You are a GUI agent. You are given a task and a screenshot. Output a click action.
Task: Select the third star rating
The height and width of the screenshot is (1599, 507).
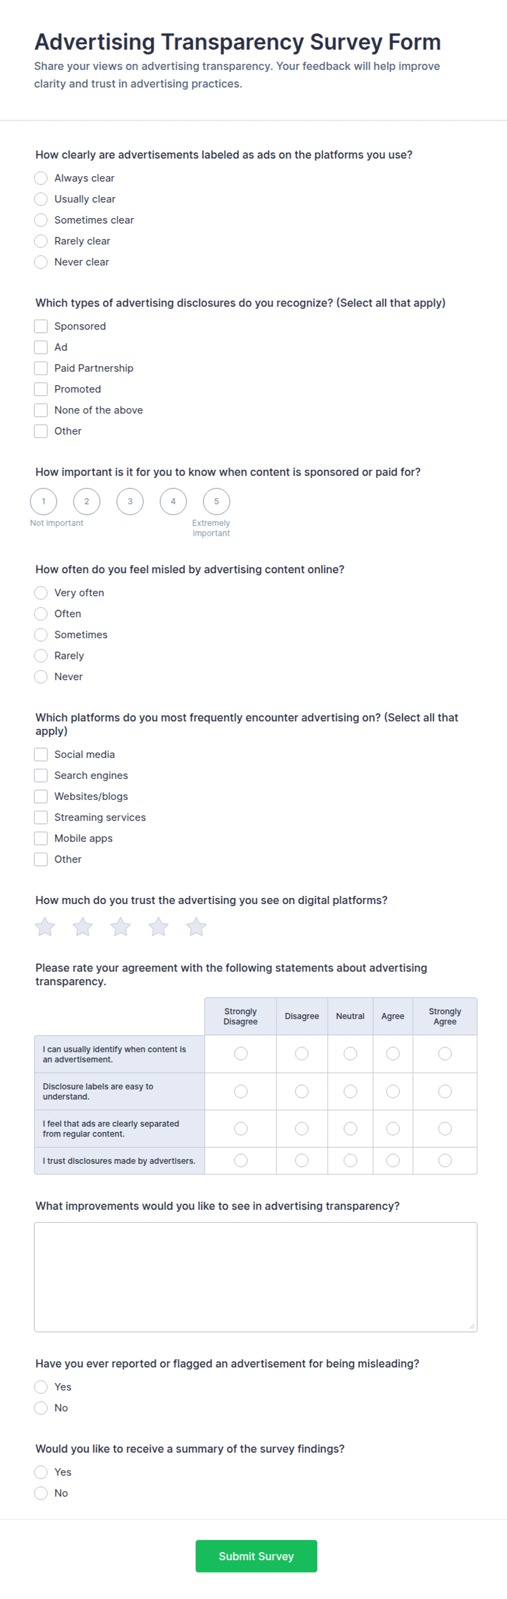(x=120, y=927)
